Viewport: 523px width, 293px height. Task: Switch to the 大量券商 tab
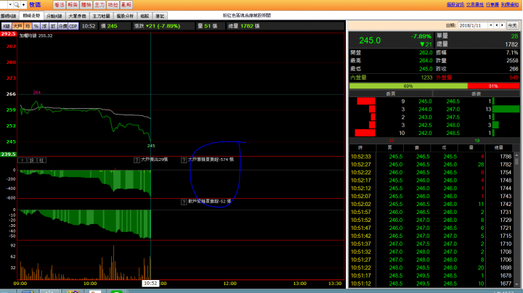pos(78,16)
